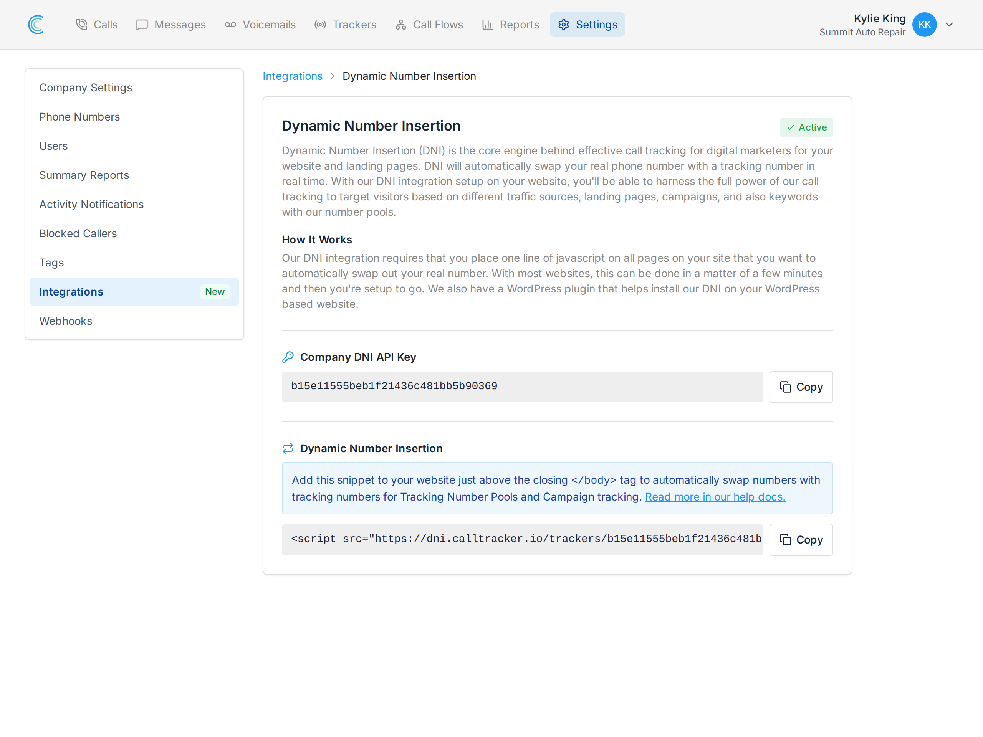This screenshot has width=983, height=737.
Task: Open the Reports tab label
Action: (519, 25)
